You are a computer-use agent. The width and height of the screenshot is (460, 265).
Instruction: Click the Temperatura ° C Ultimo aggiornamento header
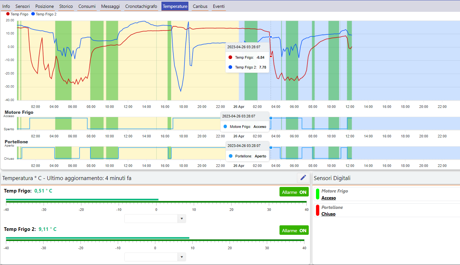point(67,178)
